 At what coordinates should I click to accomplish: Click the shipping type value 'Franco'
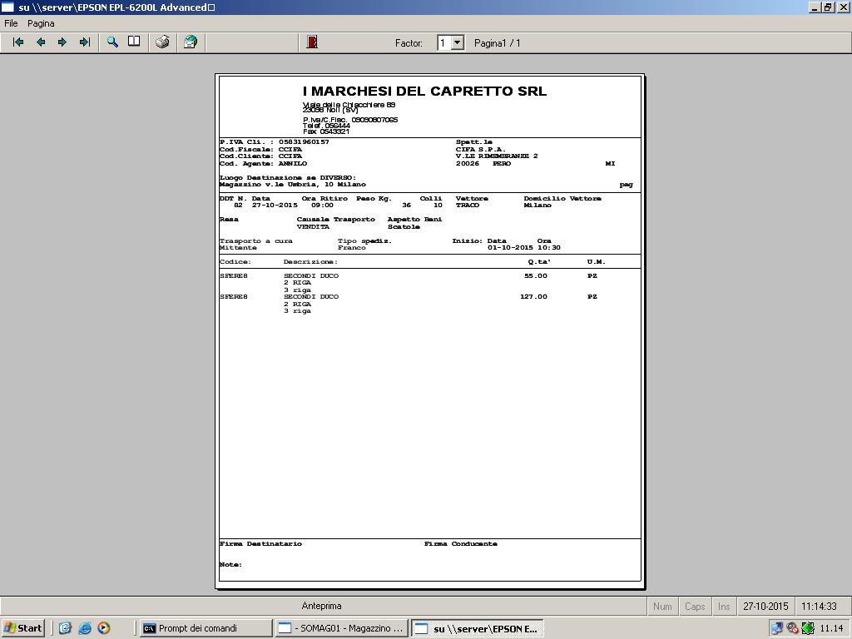click(352, 248)
